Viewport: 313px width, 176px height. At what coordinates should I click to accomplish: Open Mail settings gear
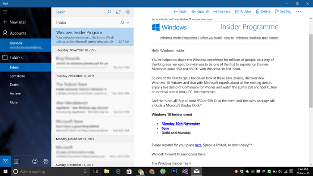pos(46,161)
